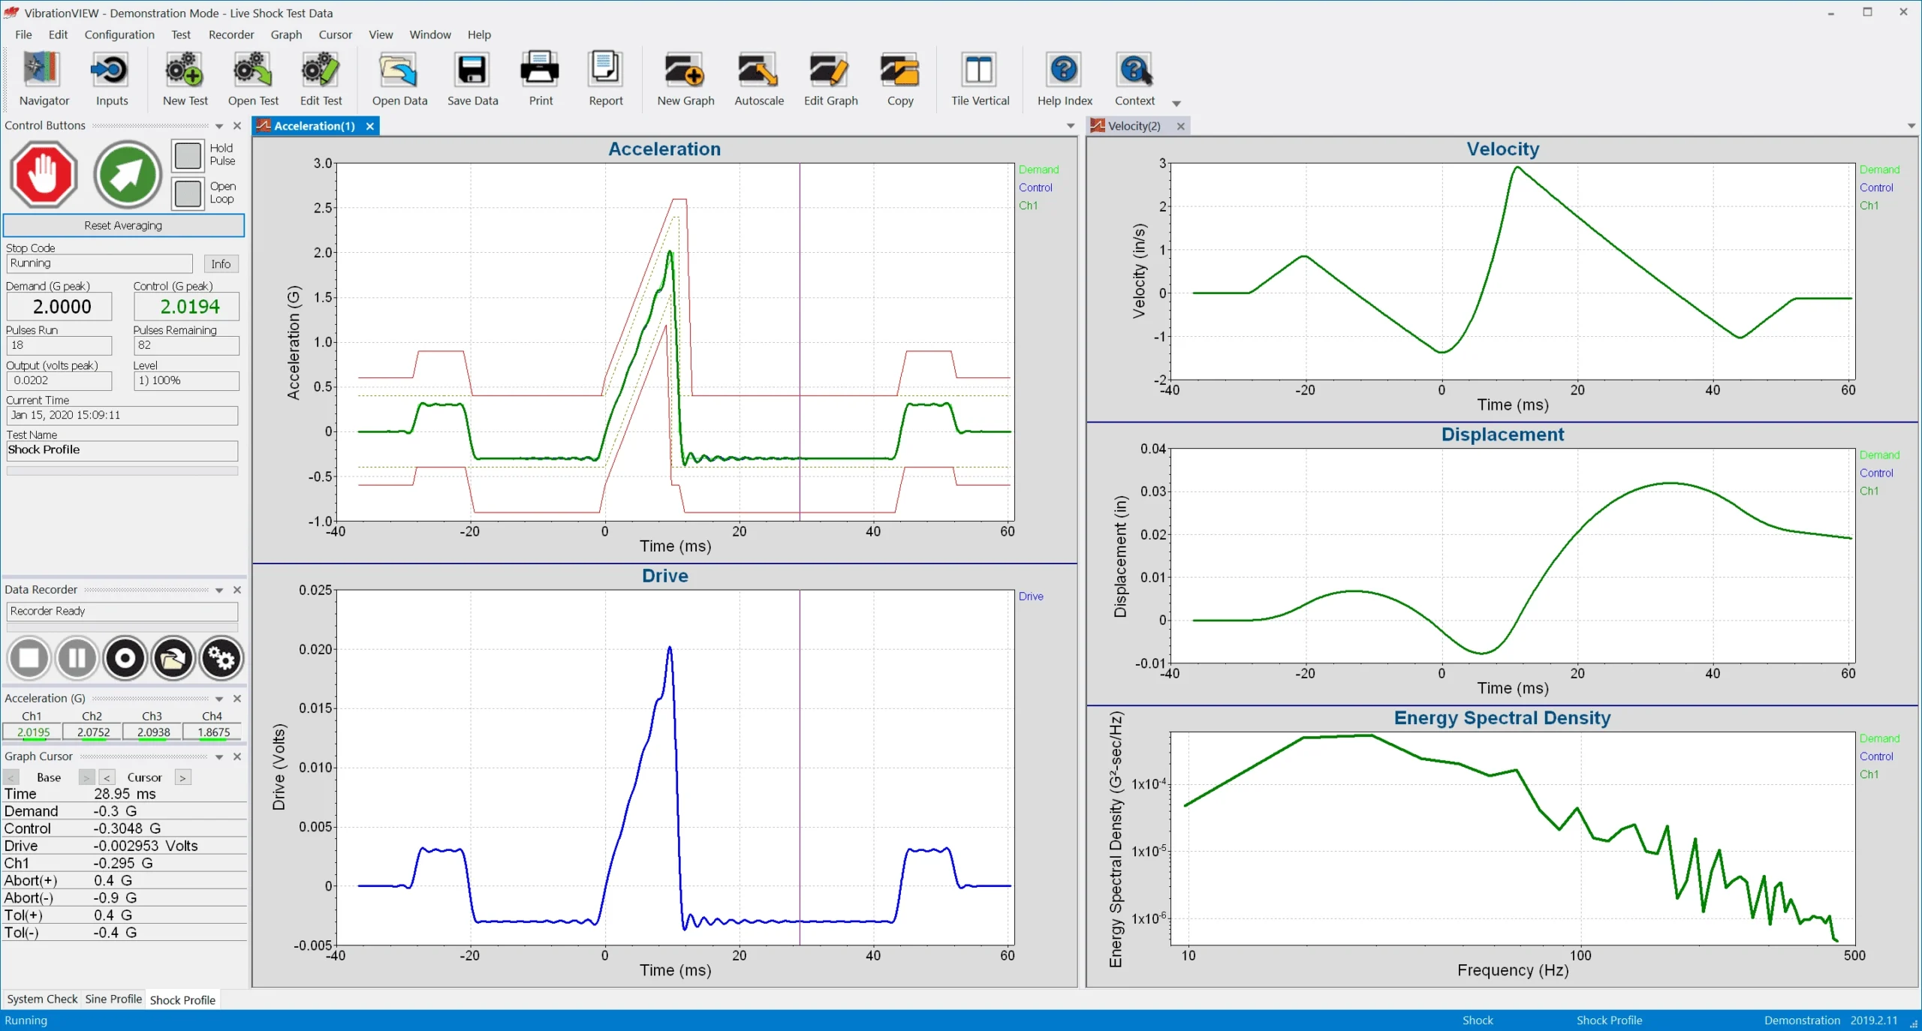Toggle the Open Loop button

[x=188, y=193]
